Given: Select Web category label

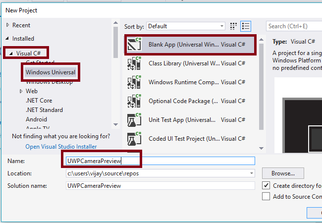Looking at the screenshot, I should 32,91.
